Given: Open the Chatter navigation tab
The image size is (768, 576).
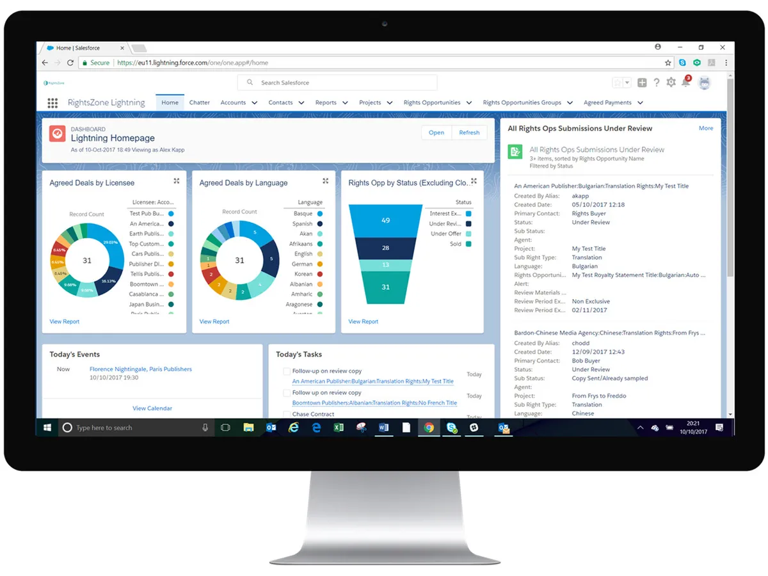Looking at the screenshot, I should 200,102.
